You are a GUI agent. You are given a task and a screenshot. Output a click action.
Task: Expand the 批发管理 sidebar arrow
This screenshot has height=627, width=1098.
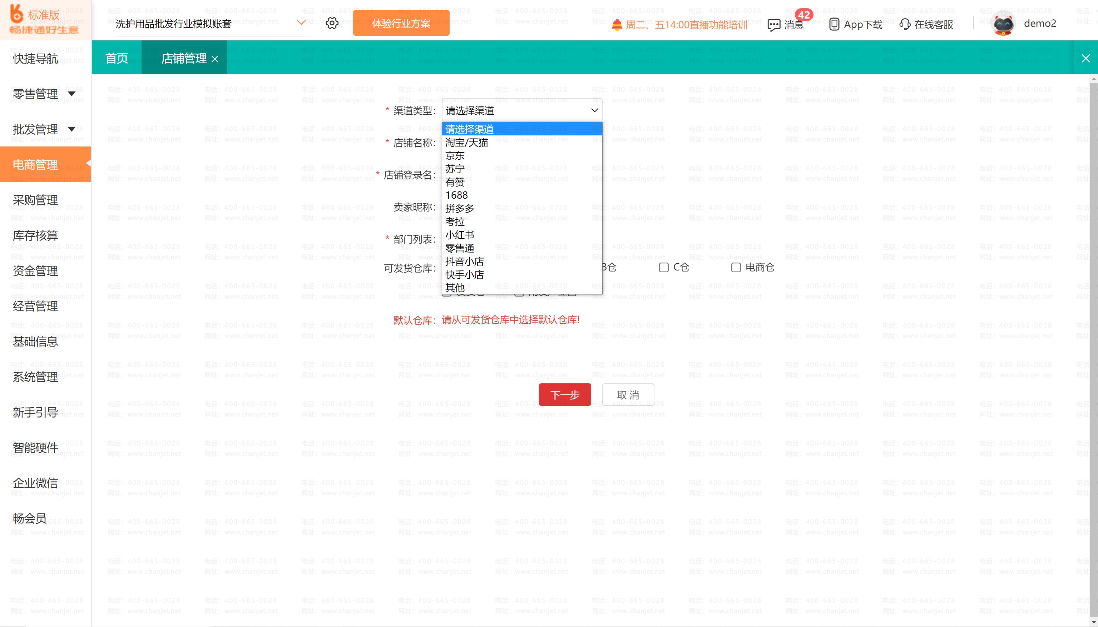(x=72, y=129)
